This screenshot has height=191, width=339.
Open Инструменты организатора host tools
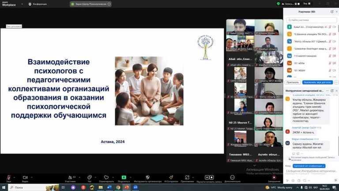(x=147, y=177)
